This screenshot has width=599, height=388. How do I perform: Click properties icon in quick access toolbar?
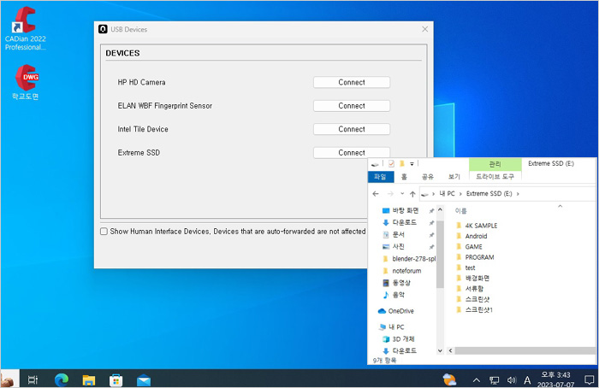pos(391,164)
